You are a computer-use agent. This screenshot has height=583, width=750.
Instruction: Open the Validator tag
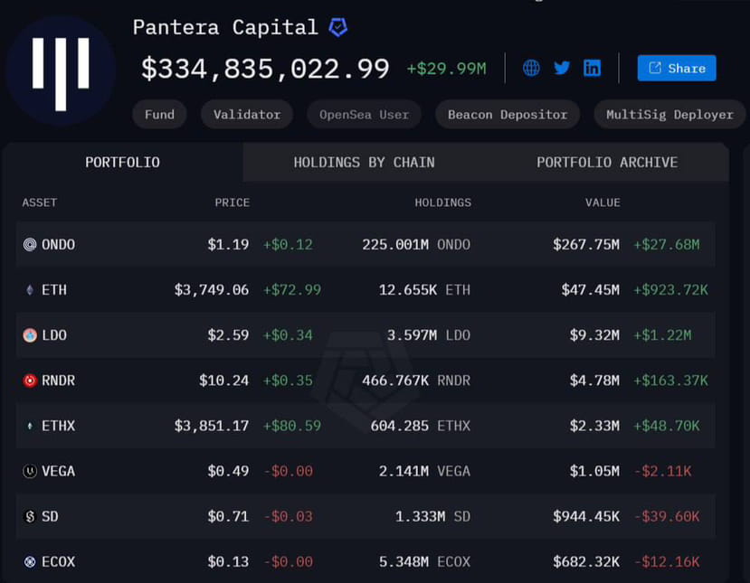tap(246, 114)
